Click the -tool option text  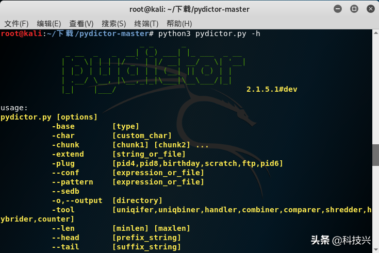63,210
